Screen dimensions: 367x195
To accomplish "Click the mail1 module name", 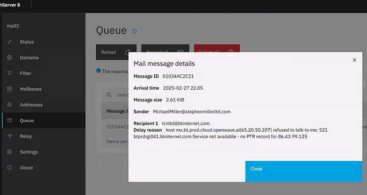I will pyautogui.click(x=13, y=26).
